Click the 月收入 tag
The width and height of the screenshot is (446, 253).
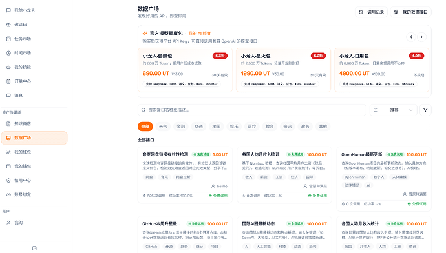(x=365, y=246)
